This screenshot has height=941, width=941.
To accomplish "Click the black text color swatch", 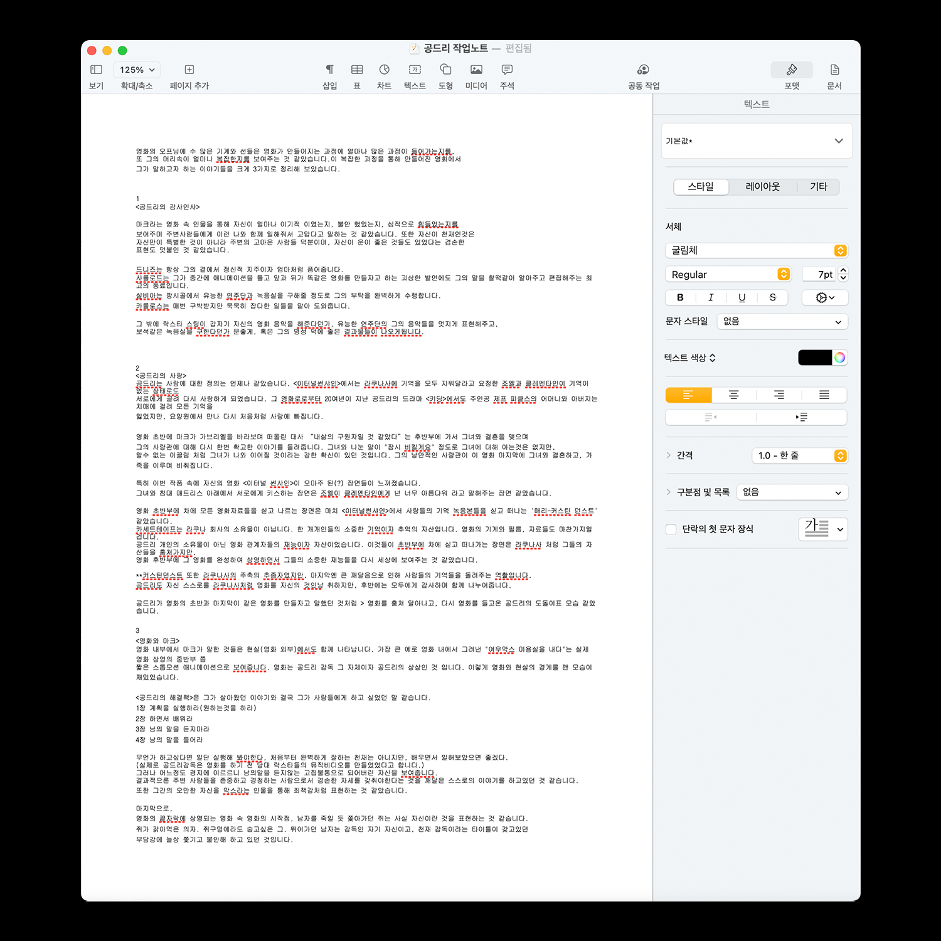I will click(814, 358).
